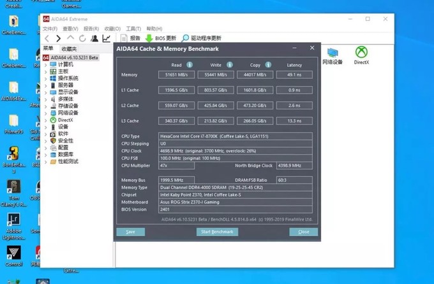Switch to the 收藏夹 favorites tab
This screenshot has width=434, height=284.
[69, 49]
